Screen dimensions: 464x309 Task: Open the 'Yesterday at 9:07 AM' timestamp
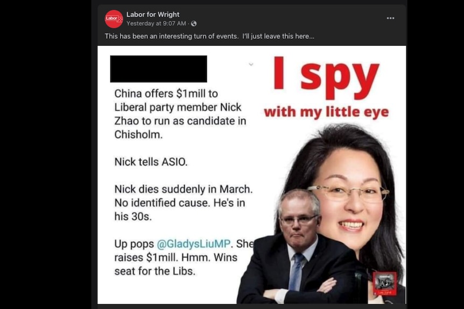156,24
